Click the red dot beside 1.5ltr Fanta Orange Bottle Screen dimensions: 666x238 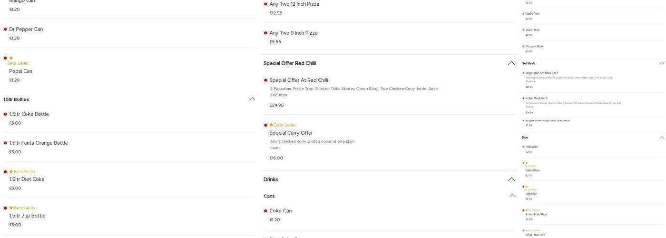(x=5, y=143)
